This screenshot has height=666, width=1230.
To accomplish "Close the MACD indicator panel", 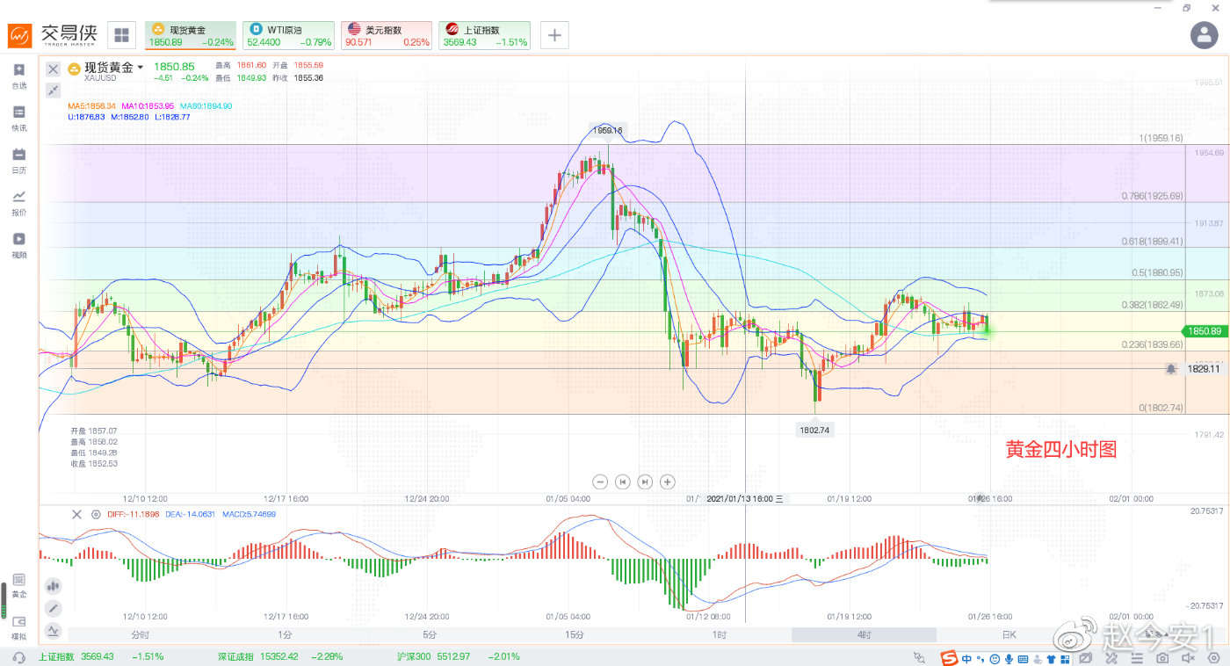I will (76, 514).
